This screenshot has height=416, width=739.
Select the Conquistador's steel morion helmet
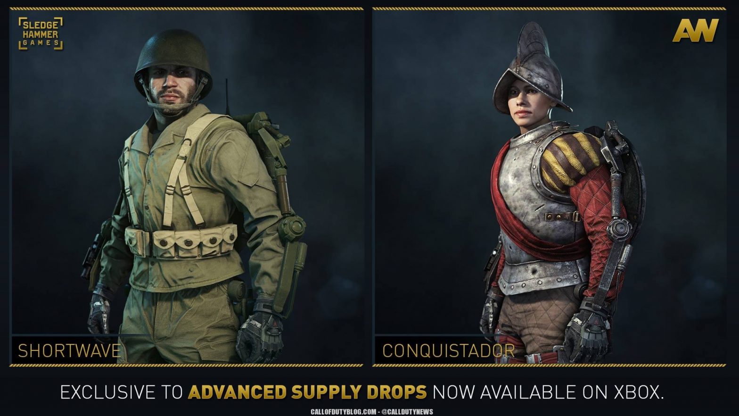[533, 68]
